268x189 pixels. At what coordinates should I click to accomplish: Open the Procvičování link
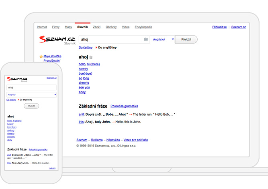click(x=52, y=60)
